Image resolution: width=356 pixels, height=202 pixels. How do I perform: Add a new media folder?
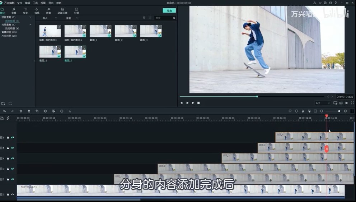(x=3, y=104)
